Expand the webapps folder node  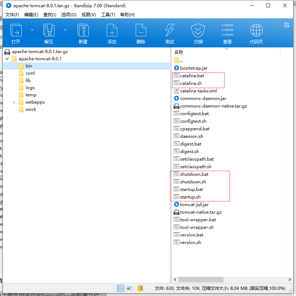click(x=14, y=102)
